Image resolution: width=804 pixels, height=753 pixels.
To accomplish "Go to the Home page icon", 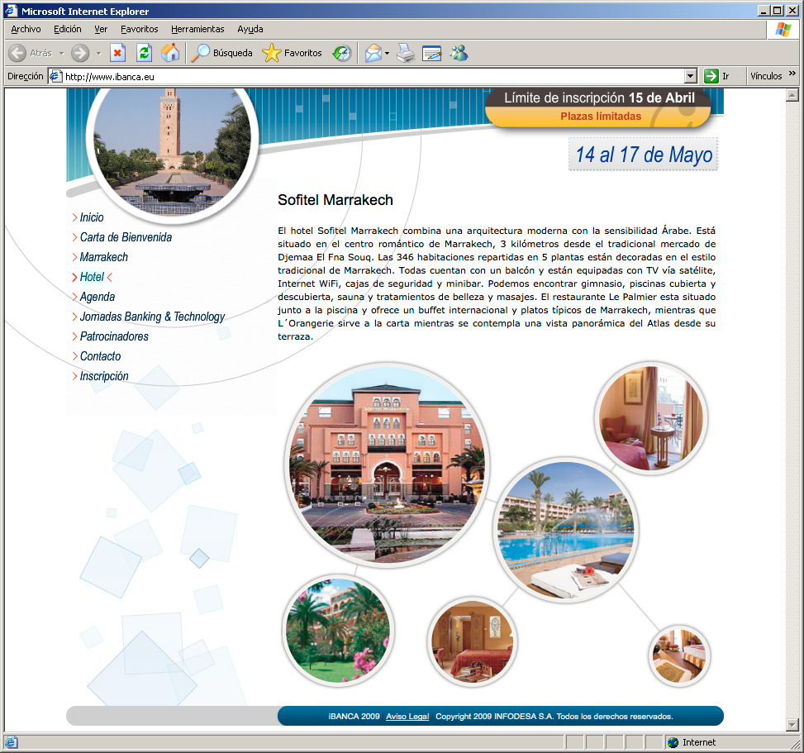I will click(x=170, y=53).
